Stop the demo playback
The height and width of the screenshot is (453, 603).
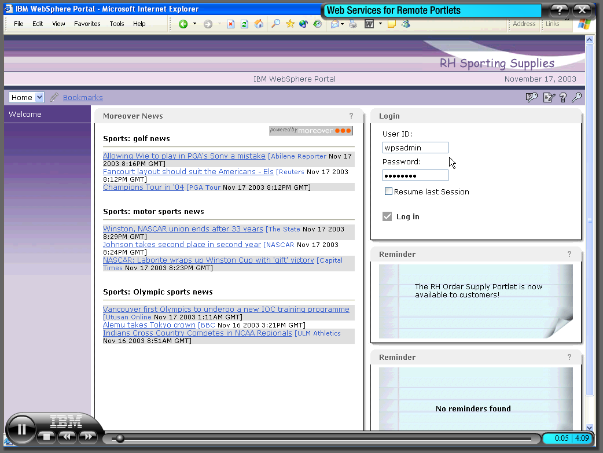pyautogui.click(x=46, y=437)
